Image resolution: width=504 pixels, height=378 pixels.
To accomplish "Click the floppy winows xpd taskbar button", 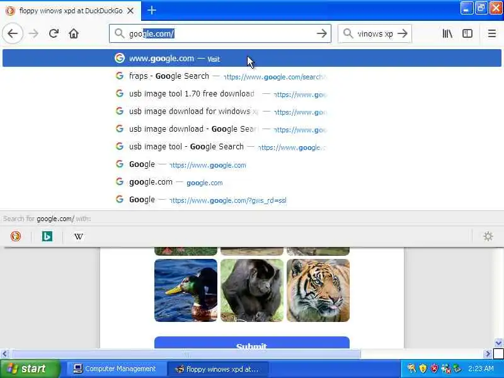I will 217,369.
